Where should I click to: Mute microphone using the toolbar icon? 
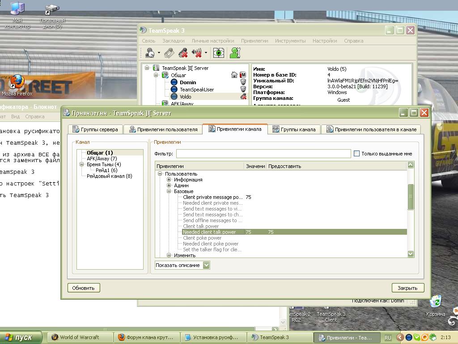183,53
